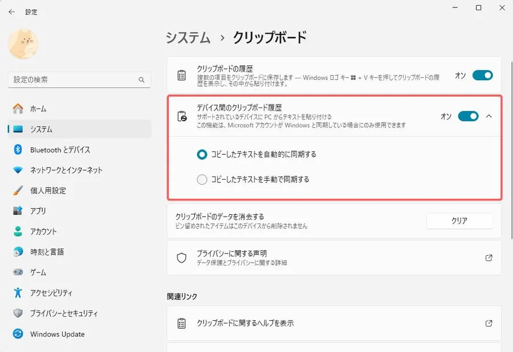
Task: Click the アクセシビリティ icon in sidebar
Action: click(x=18, y=293)
